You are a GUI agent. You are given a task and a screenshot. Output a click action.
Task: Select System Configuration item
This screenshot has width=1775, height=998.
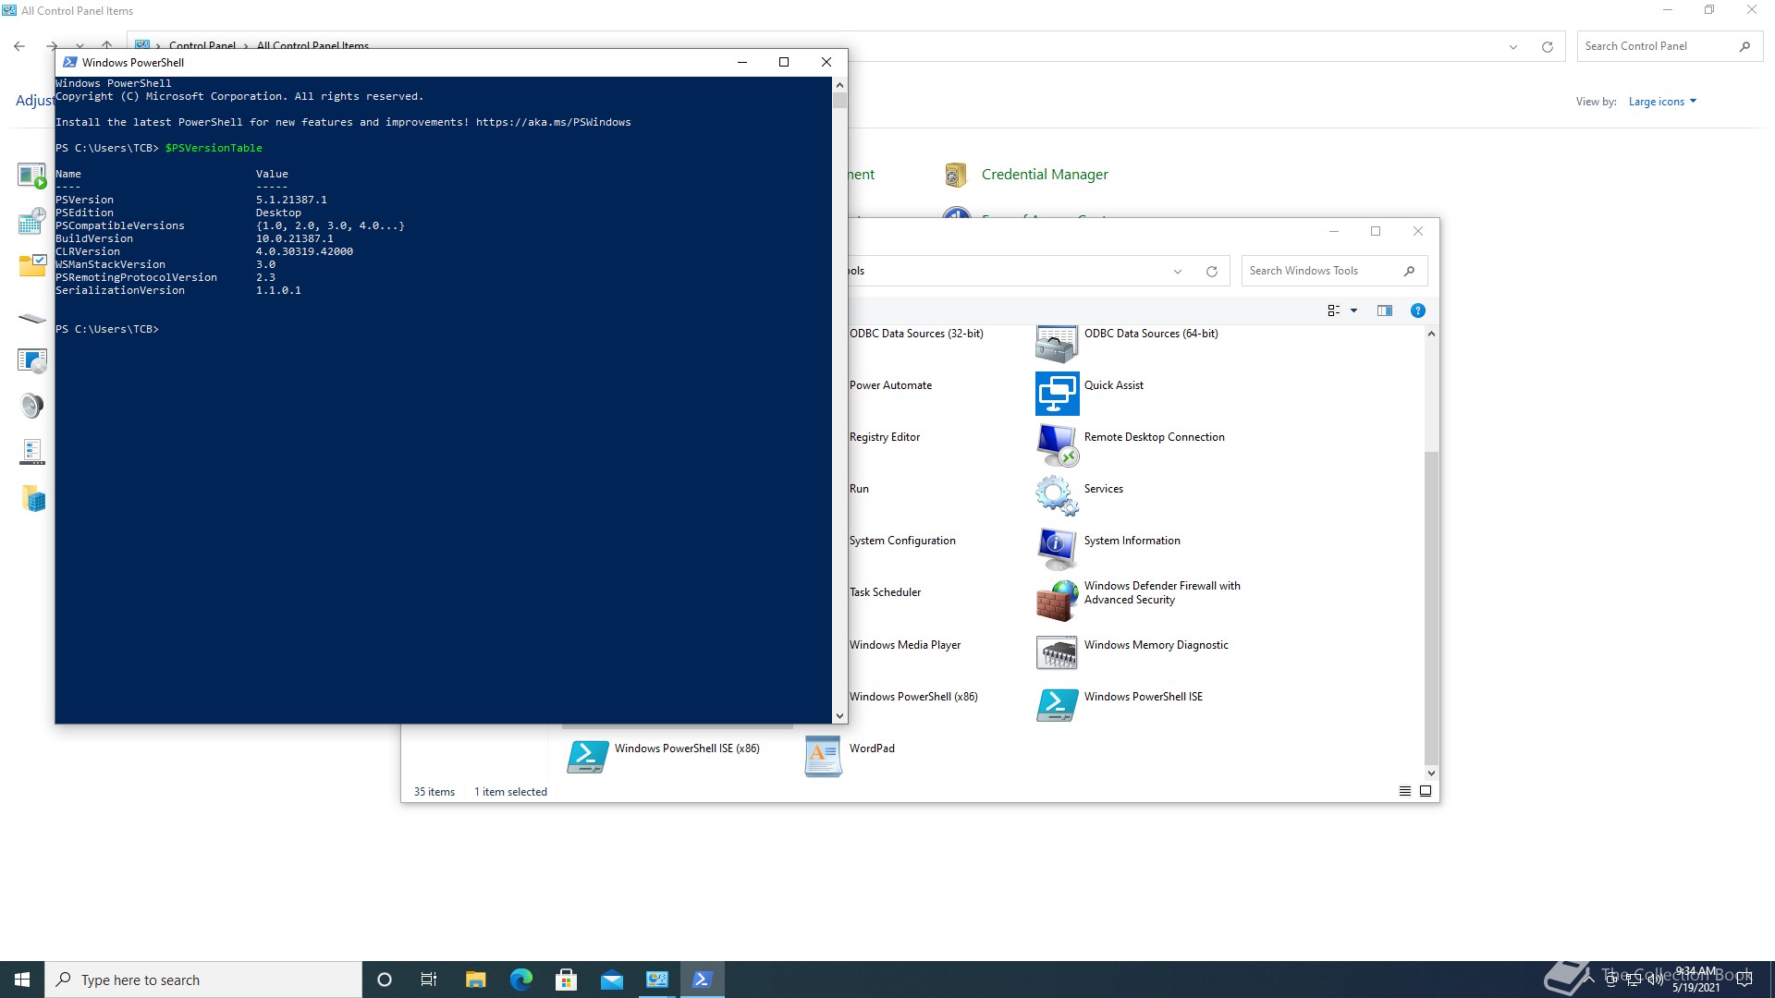[902, 541]
